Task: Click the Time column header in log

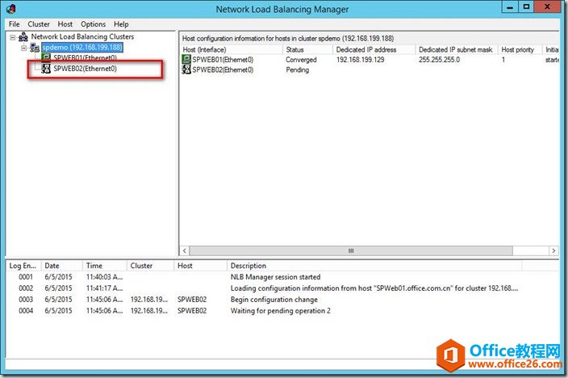Action: (x=105, y=266)
